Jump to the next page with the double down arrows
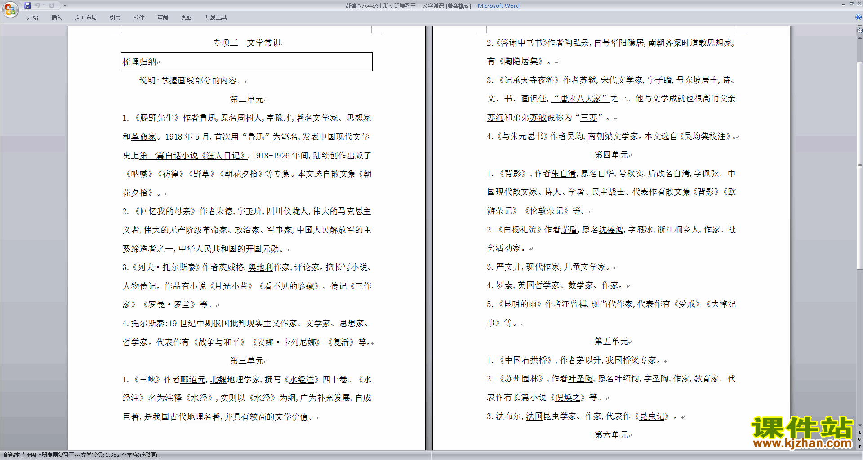This screenshot has height=460, width=863. point(860,446)
